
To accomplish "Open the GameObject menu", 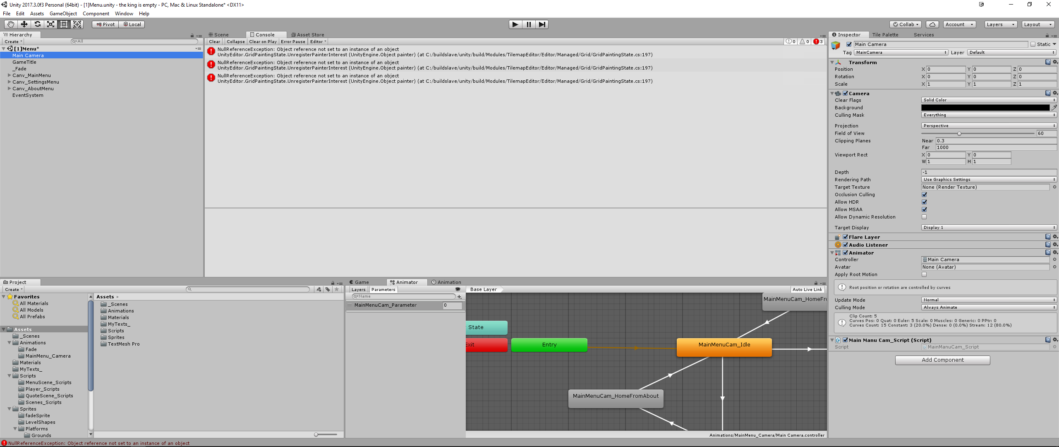I will point(63,14).
